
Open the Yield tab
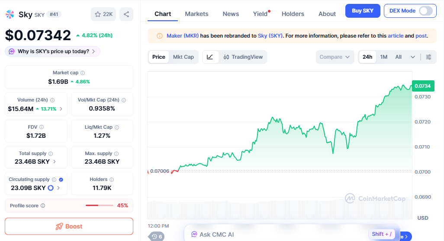point(260,14)
